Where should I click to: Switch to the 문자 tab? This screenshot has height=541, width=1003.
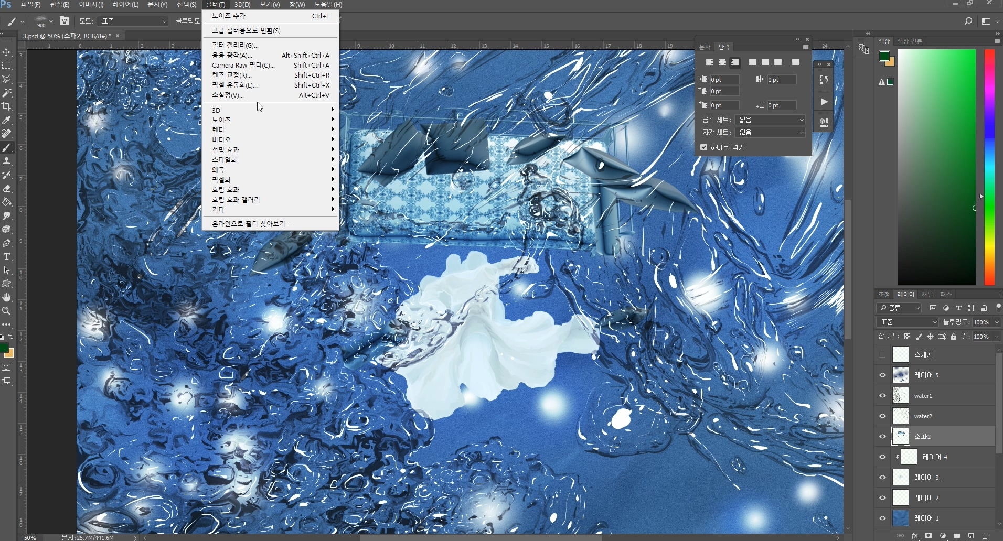coord(705,47)
